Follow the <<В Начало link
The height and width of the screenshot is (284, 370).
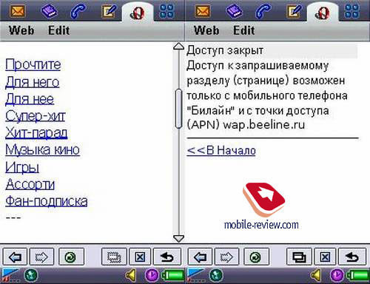pyautogui.click(x=221, y=150)
